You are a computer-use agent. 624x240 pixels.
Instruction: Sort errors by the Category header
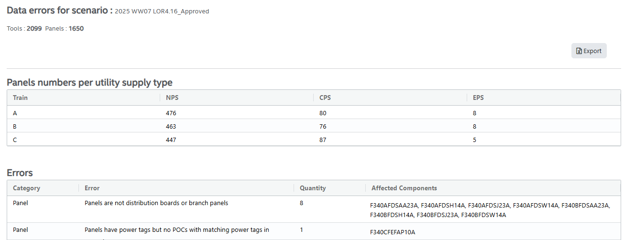point(26,188)
